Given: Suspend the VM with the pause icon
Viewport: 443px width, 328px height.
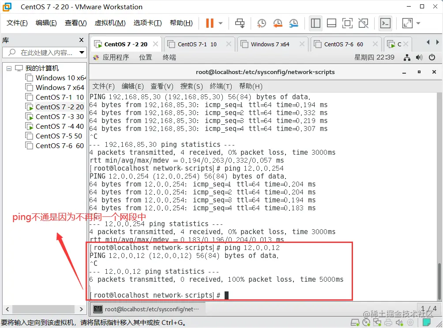Looking at the screenshot, I should (211, 24).
